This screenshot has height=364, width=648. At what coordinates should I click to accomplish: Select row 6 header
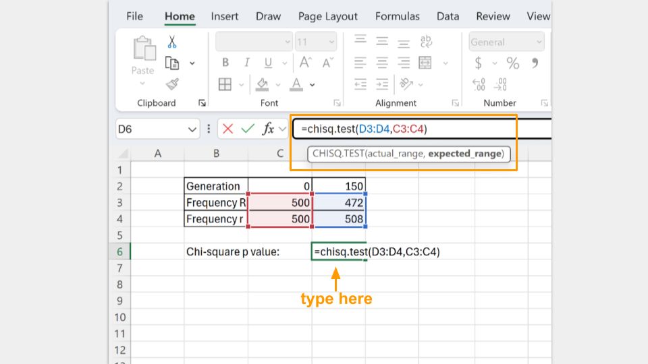pos(120,251)
